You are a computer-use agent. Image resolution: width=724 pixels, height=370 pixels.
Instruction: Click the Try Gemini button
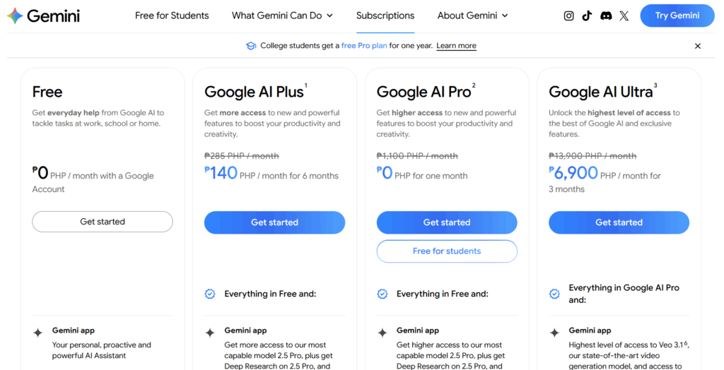[677, 16]
